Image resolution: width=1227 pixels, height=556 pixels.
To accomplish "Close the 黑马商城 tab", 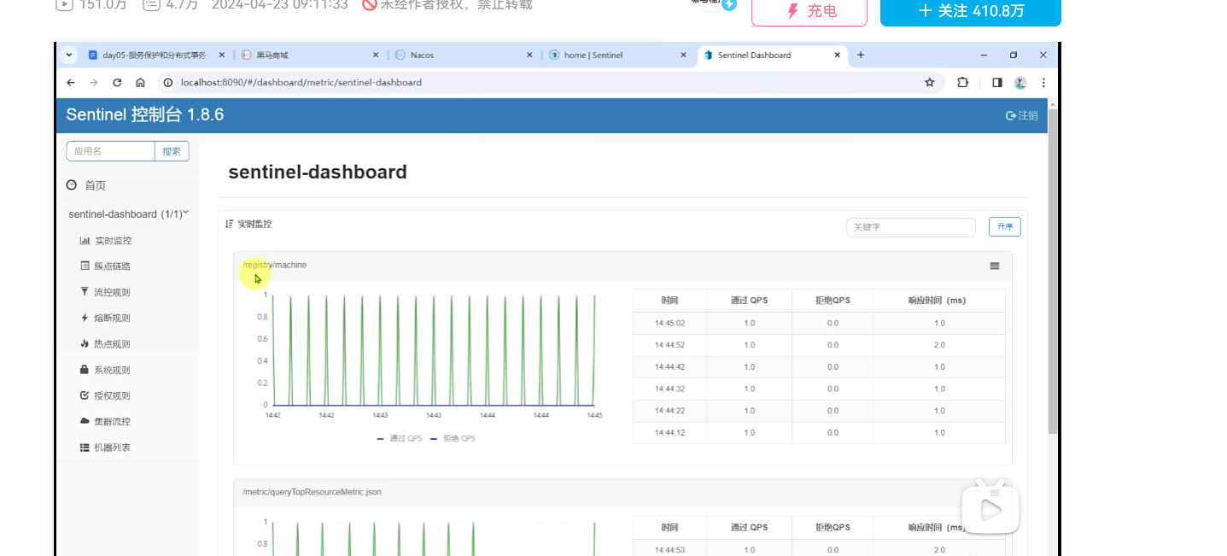I will tap(376, 55).
